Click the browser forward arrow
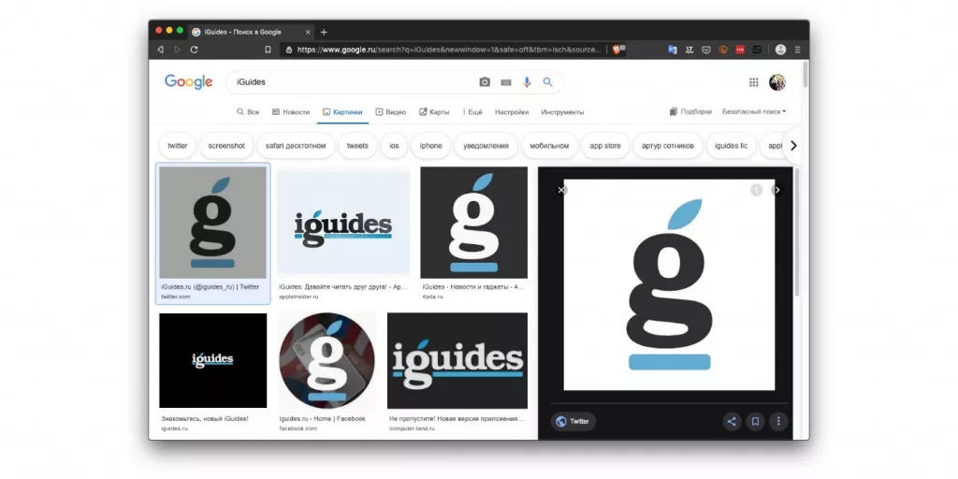The height and width of the screenshot is (479, 958). [177, 50]
